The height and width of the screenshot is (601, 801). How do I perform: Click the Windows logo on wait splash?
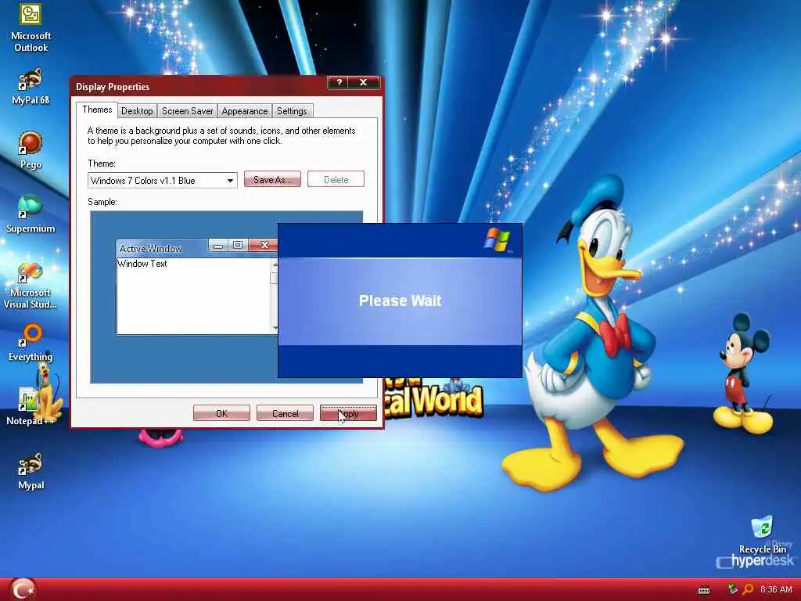coord(497,240)
